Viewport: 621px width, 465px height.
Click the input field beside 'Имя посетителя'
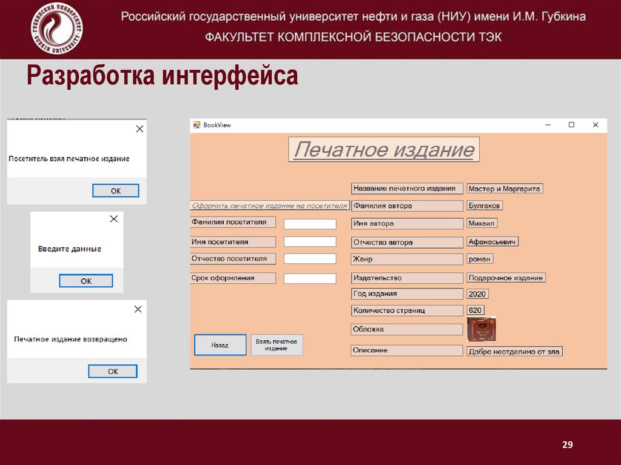(x=312, y=241)
